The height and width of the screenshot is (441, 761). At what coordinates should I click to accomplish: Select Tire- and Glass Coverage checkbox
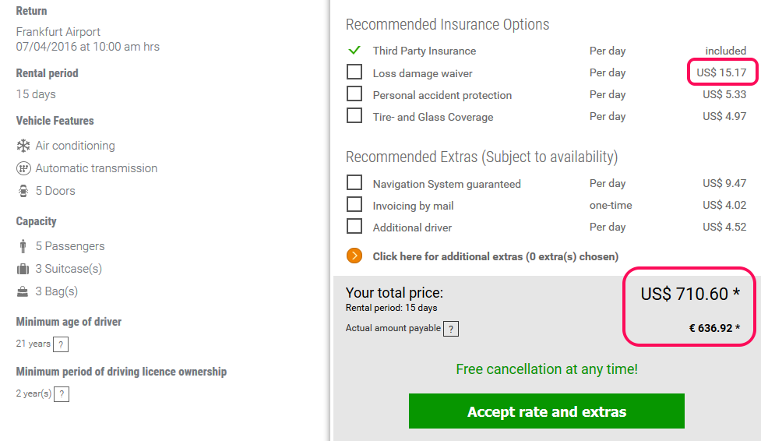(354, 116)
